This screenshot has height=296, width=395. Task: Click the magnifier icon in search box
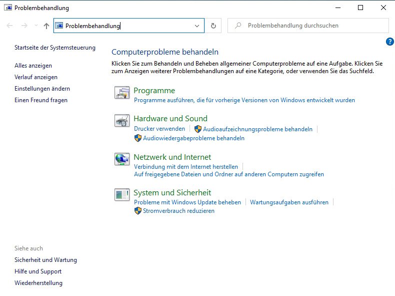238,26
